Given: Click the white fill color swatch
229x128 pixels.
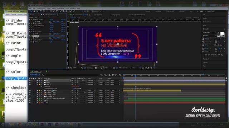Looking at the screenshot, I should 222,33.
